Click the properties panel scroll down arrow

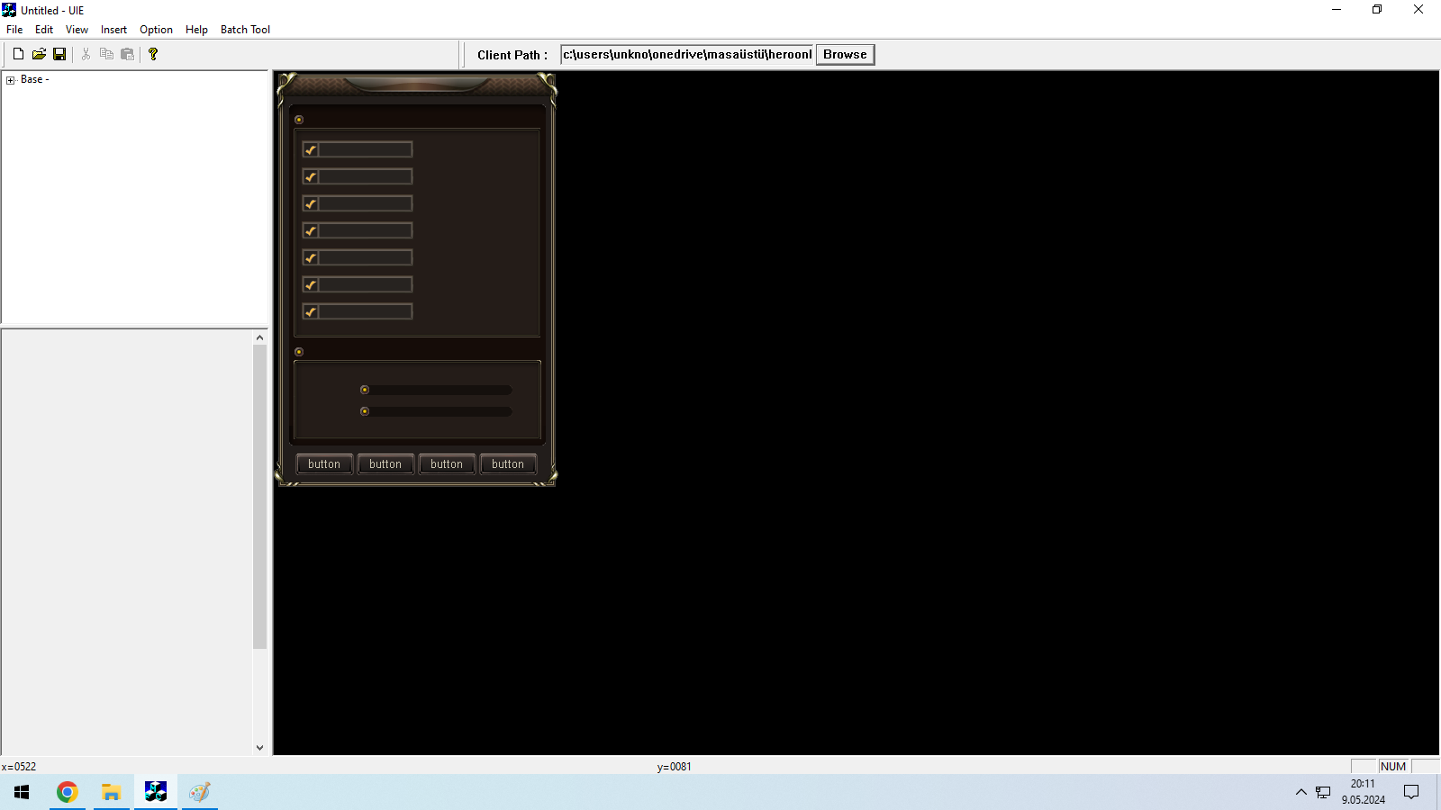pyautogui.click(x=259, y=747)
